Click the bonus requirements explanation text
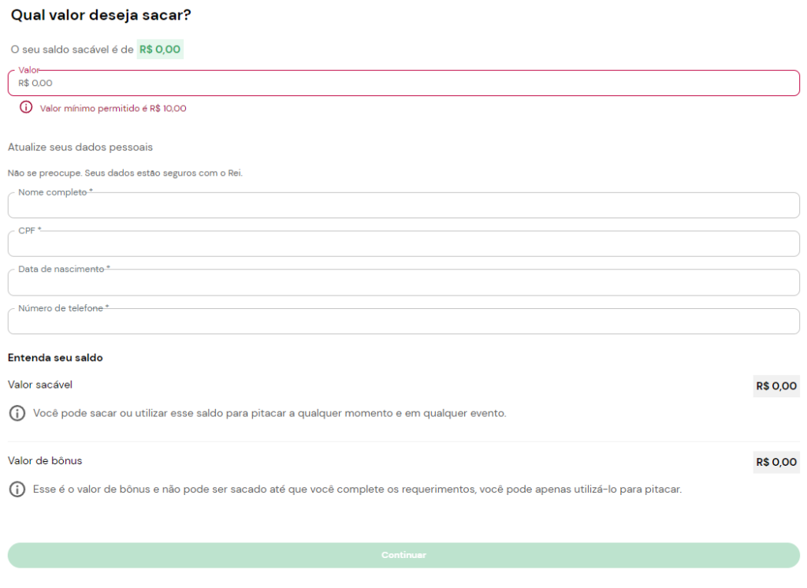Screen dimensions: 807x588 pyautogui.click(x=357, y=489)
